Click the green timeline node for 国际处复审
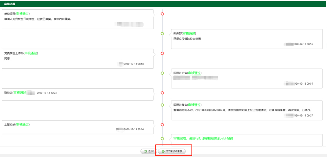Viewport: 327px width, 157px height. point(162,105)
